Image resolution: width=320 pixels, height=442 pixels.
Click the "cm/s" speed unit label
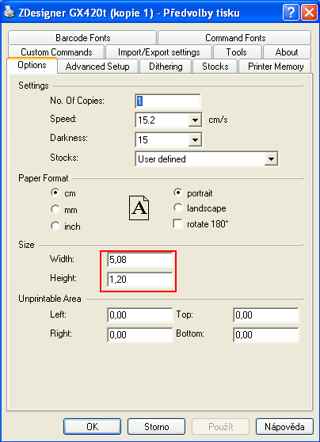[x=218, y=120]
